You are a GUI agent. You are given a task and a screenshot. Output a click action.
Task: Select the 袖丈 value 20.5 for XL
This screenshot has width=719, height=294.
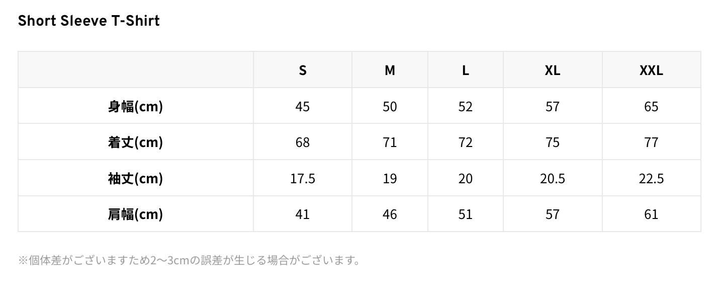[x=552, y=178]
